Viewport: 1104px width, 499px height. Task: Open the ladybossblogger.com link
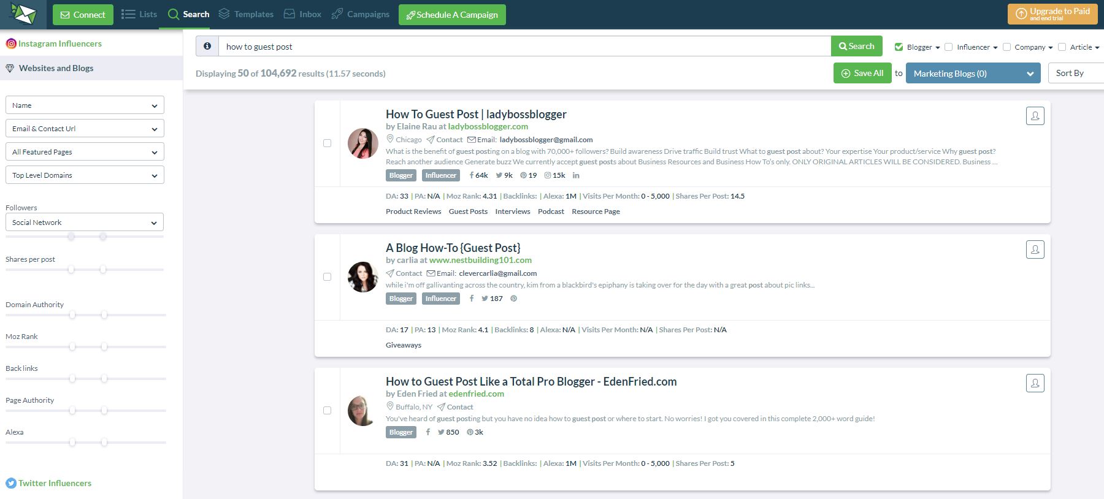(488, 126)
